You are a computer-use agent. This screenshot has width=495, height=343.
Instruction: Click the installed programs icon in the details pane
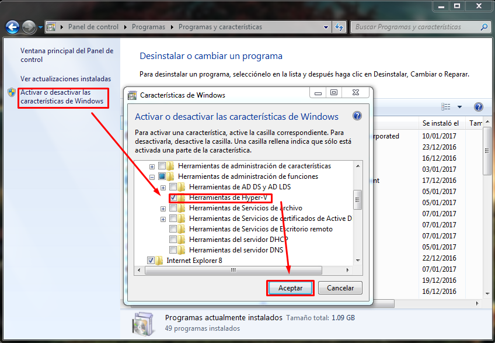144,323
